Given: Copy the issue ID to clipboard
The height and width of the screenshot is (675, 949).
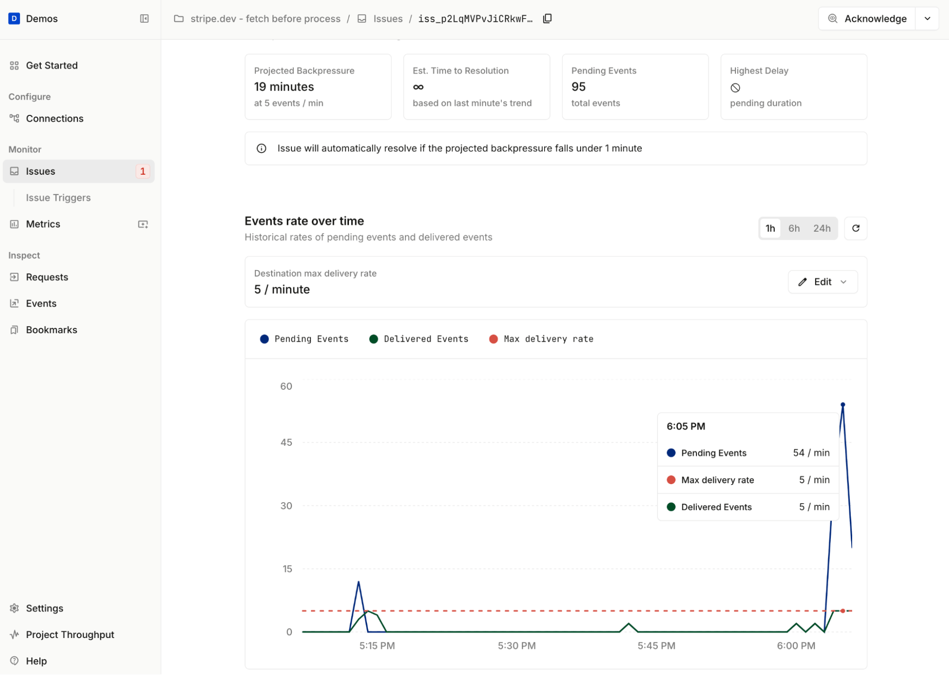Looking at the screenshot, I should [x=547, y=19].
